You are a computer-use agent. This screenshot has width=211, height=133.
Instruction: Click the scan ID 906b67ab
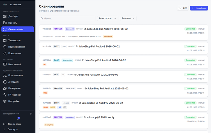[x=47, y=29]
